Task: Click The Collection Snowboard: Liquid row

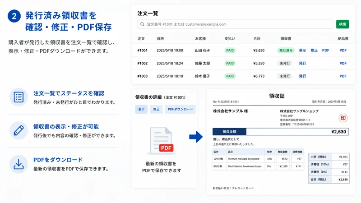Action: click(x=258, y=166)
